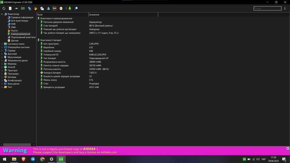This screenshot has width=290, height=163.
Task: Click the 38730 mWh value
Action: pos(95,65)
